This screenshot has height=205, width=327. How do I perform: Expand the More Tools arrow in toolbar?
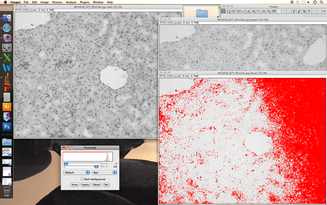click(324, 11)
